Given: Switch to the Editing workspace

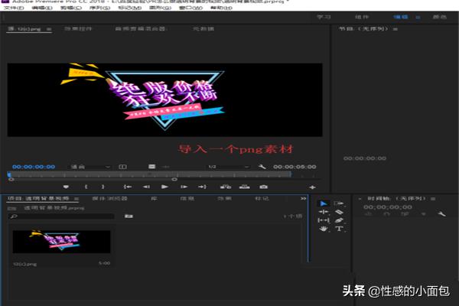Looking at the screenshot, I should tap(401, 17).
